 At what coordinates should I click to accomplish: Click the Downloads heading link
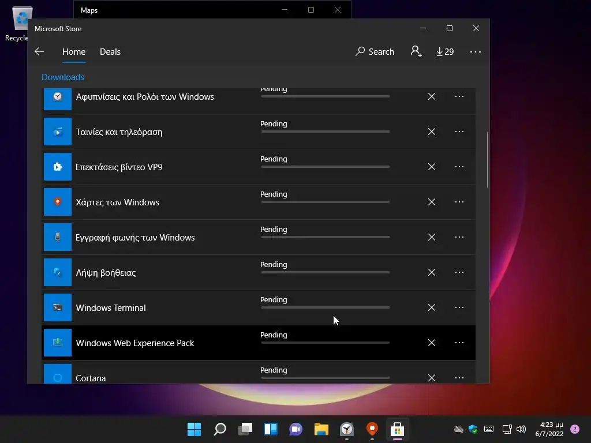[x=62, y=77]
